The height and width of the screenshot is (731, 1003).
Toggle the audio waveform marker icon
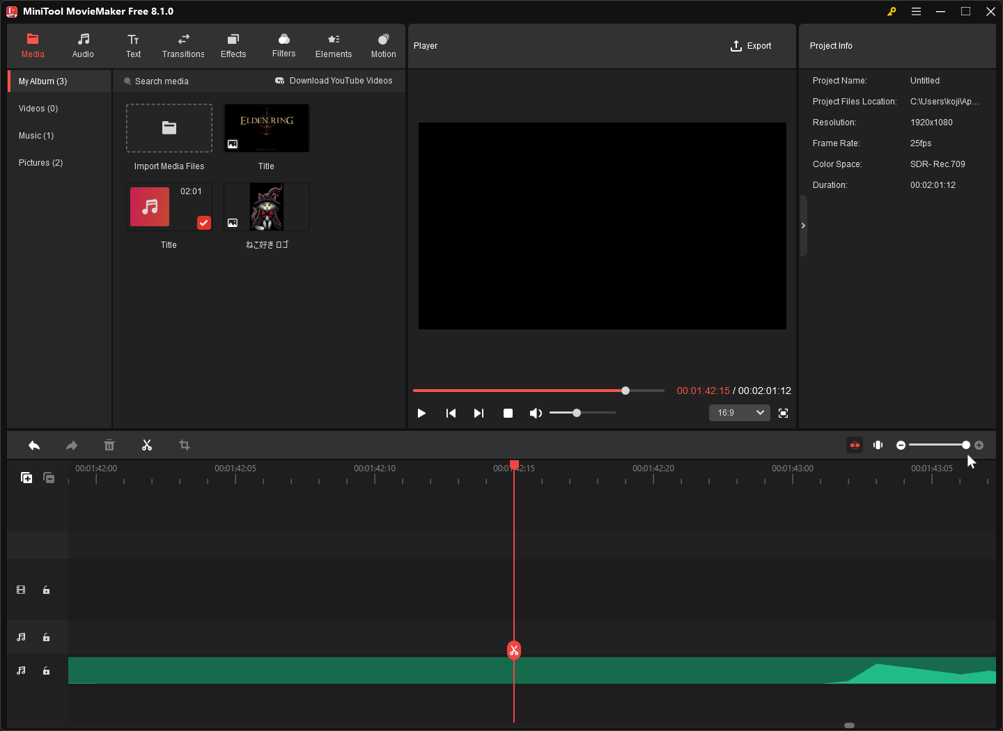tap(878, 446)
